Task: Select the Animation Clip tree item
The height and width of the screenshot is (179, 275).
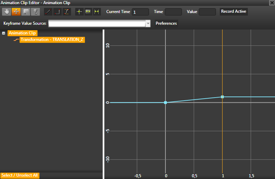Action: click(22, 33)
